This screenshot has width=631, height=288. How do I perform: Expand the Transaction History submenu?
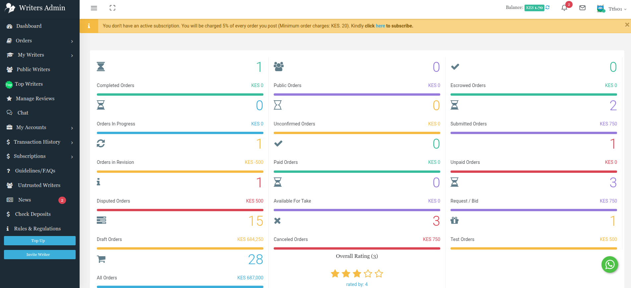point(39,142)
